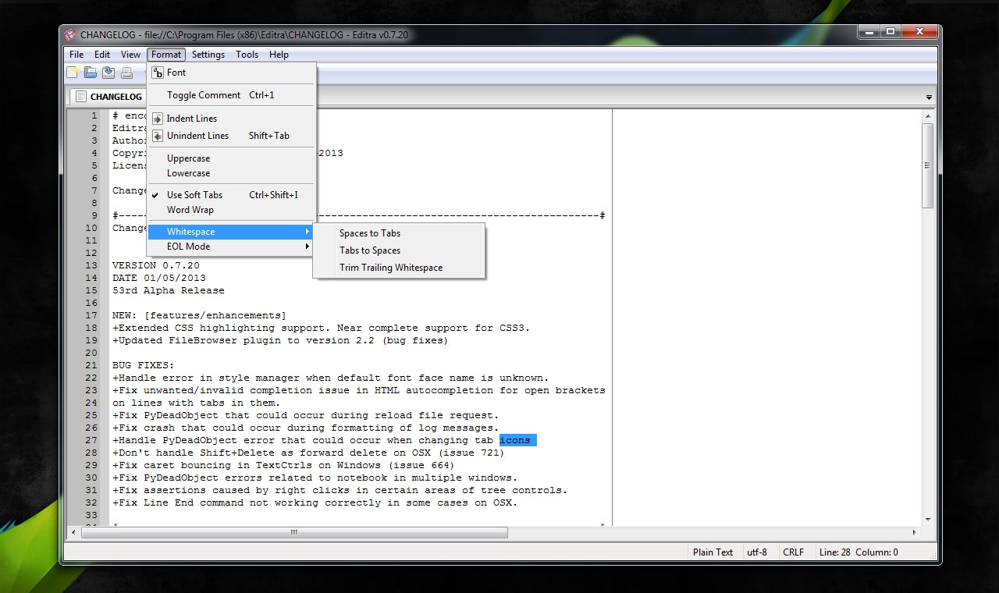999x593 pixels.
Task: Toggle Word Wrap in the Format menu
Action: click(x=232, y=210)
